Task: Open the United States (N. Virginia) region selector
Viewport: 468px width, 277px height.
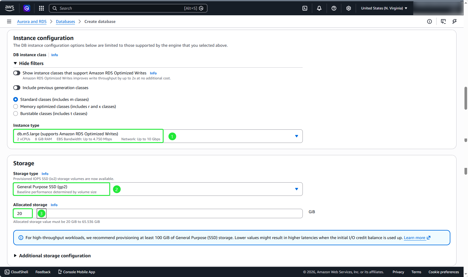Action: [x=384, y=8]
